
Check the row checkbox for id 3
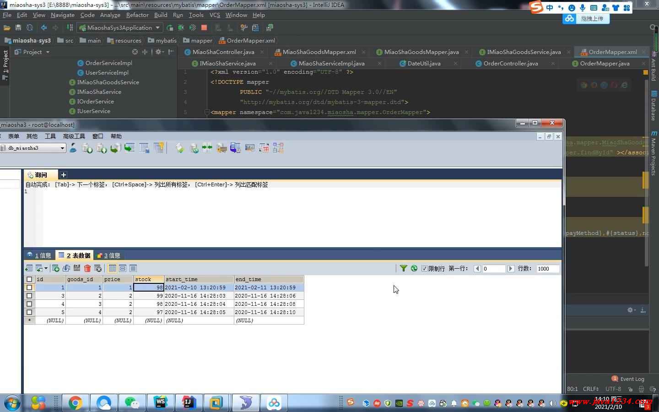tap(29, 296)
